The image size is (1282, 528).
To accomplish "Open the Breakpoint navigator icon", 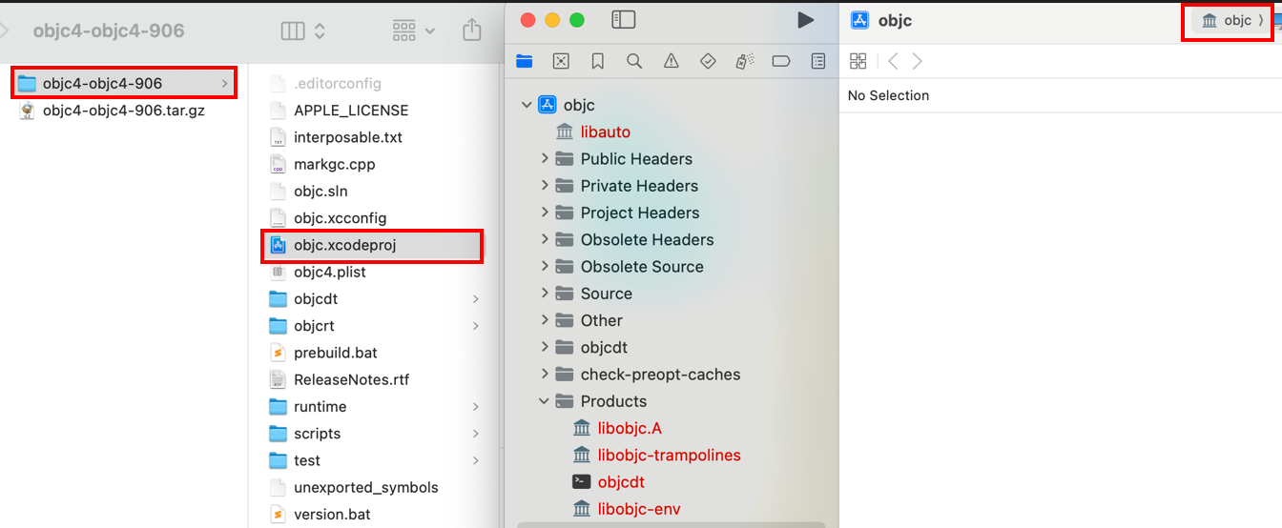I will click(781, 61).
